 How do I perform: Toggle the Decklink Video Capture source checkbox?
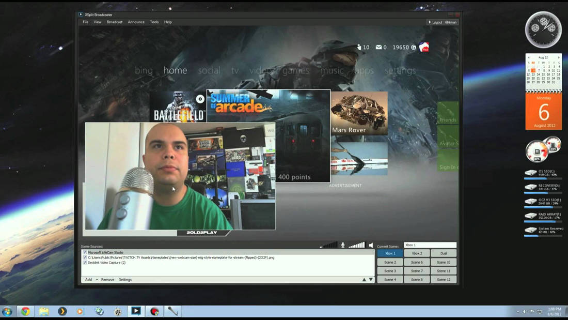click(x=85, y=262)
